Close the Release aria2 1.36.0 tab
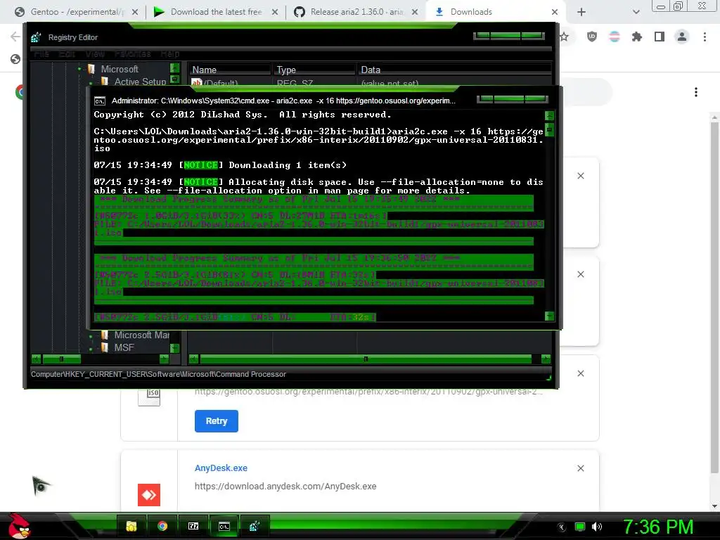This screenshot has width=720, height=540. pyautogui.click(x=415, y=13)
